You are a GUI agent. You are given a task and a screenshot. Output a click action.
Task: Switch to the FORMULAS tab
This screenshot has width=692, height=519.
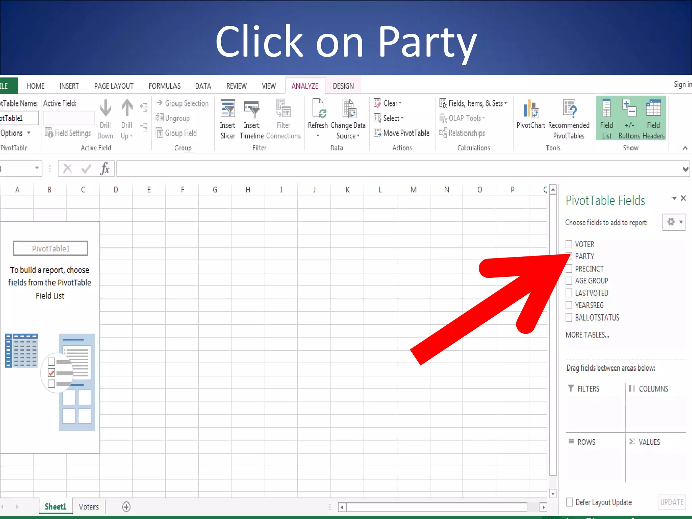pos(165,86)
